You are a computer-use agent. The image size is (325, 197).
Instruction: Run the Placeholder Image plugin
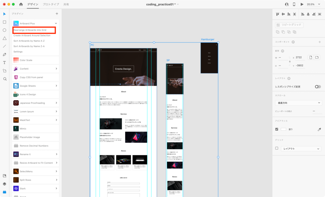pos(36,137)
